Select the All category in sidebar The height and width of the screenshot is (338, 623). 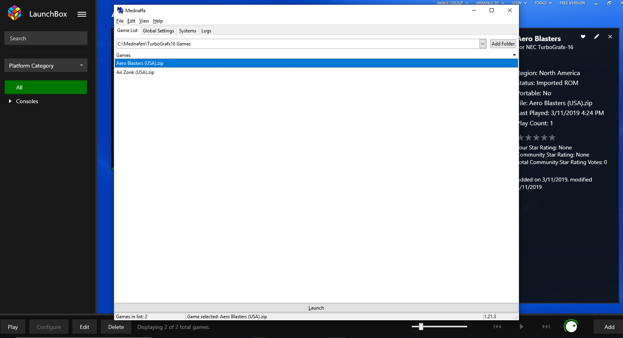pyautogui.click(x=46, y=87)
